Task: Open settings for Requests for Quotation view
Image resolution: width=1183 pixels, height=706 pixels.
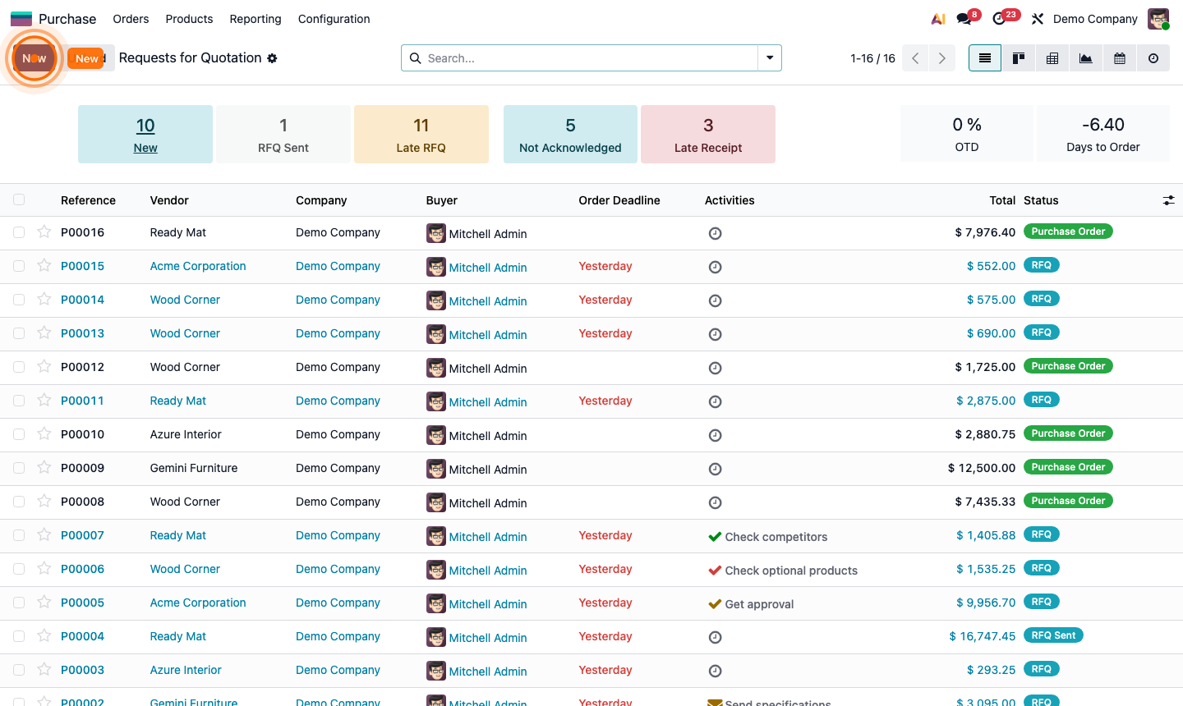Action: point(271,58)
